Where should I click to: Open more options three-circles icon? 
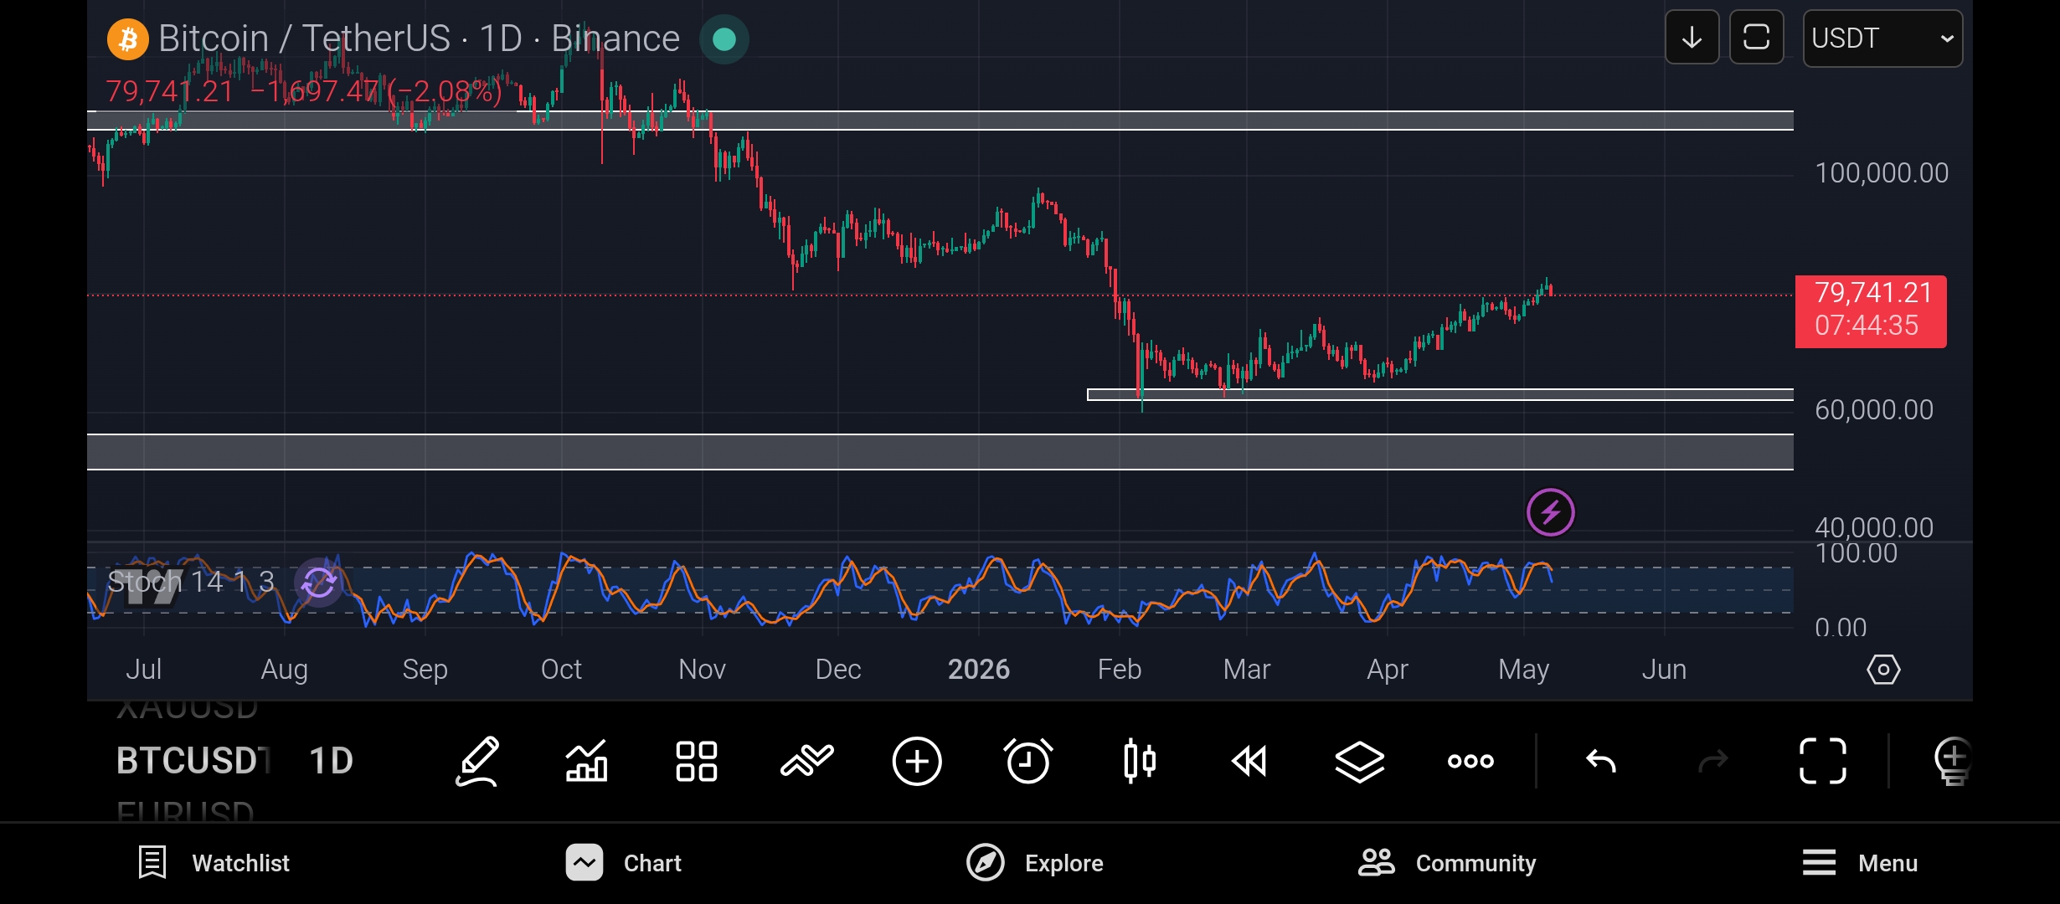coord(1470,761)
